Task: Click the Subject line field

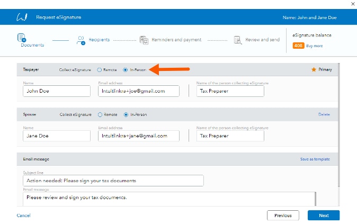Action: point(113,181)
